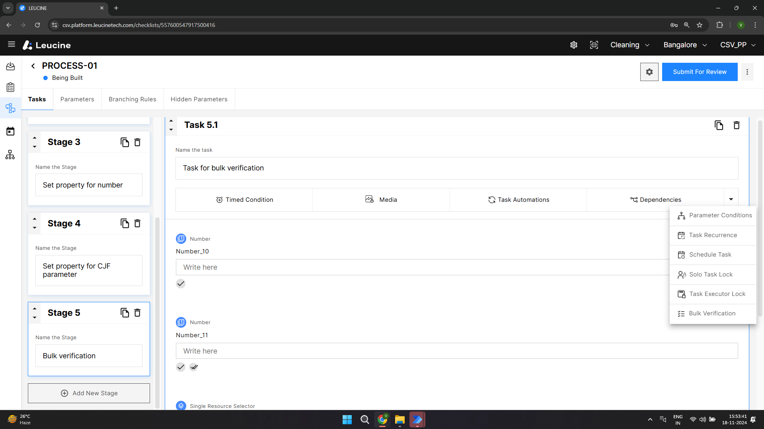This screenshot has height=429, width=764.
Task: Move Stage 5 down
Action: coord(35,317)
